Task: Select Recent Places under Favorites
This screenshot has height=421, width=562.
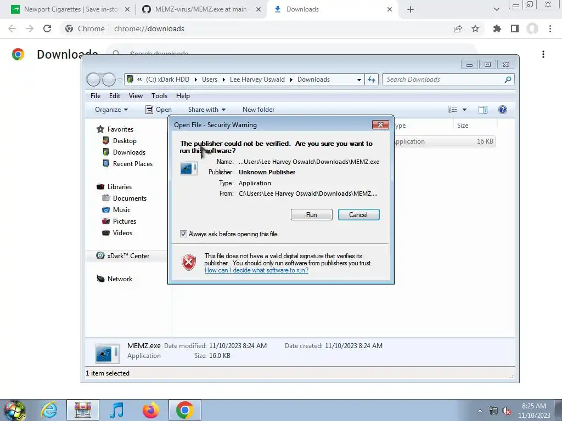Action: 133,163
